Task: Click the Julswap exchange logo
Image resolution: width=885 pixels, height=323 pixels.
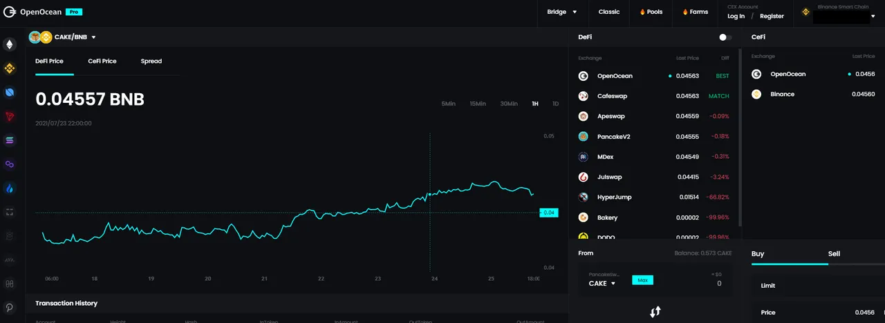Action: pos(584,177)
